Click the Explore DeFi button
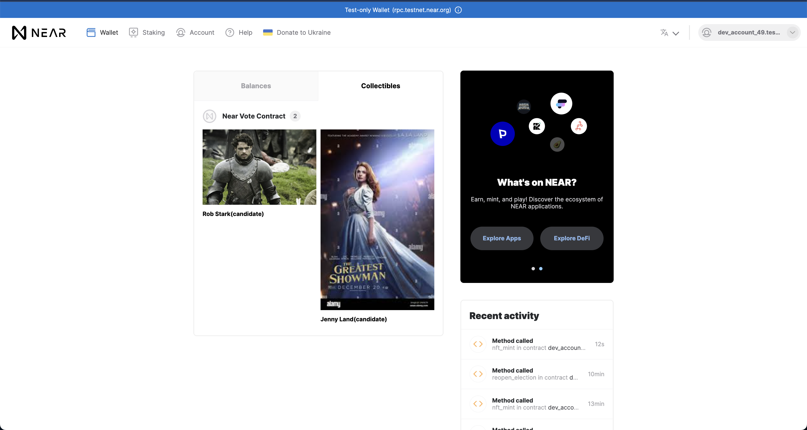 tap(572, 238)
